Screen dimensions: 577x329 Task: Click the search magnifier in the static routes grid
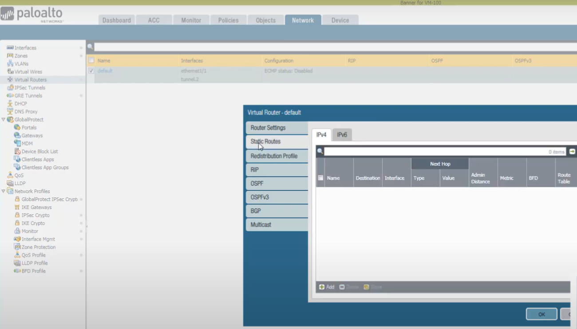pyautogui.click(x=320, y=152)
